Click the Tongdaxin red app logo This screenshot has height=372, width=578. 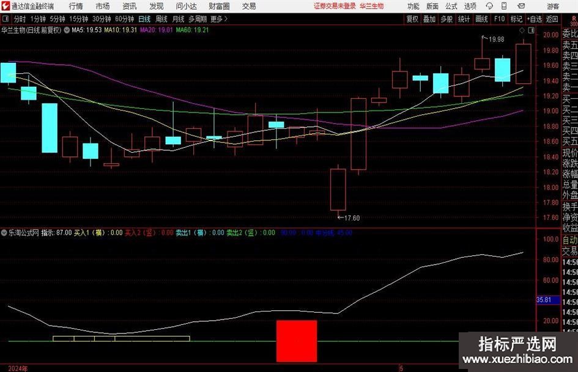point(6,6)
